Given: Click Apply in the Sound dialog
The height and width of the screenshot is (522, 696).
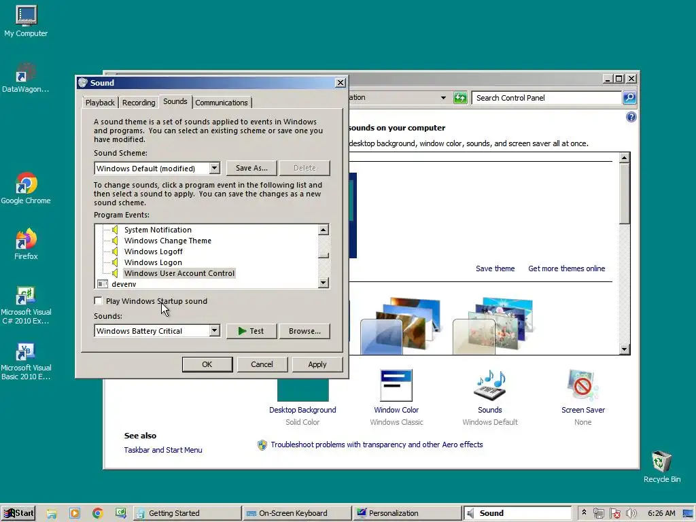Looking at the screenshot, I should tap(317, 364).
